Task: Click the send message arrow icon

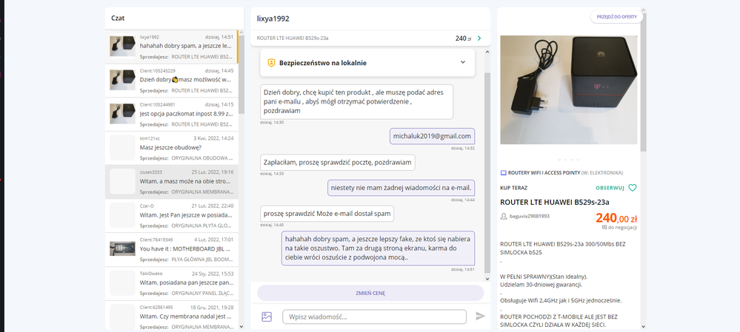Action: click(x=480, y=316)
